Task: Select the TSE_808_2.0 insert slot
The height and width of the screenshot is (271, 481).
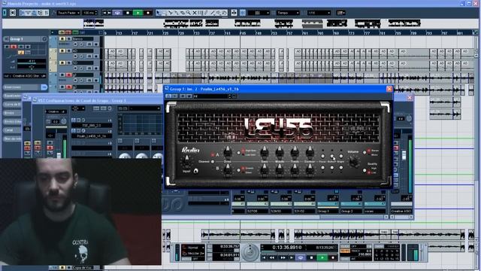Action: pyautogui.click(x=92, y=126)
